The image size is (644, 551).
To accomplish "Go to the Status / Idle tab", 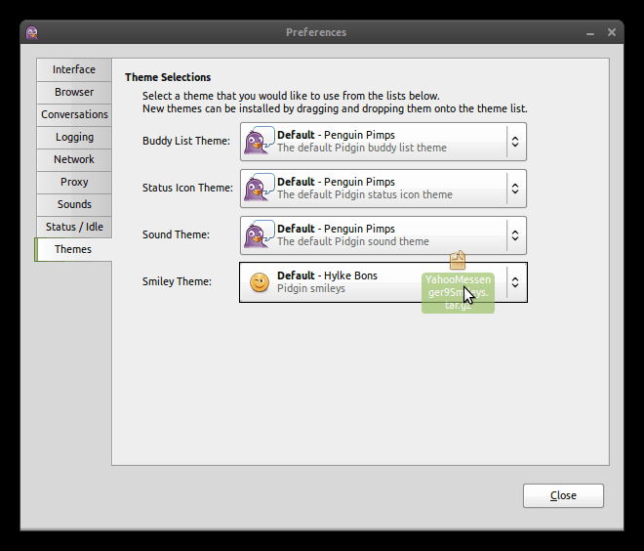I will pos(74,227).
